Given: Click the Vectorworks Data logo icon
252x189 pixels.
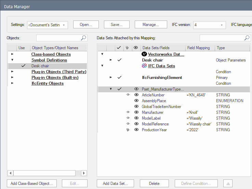Looking at the screenshot, I should pos(144,54).
